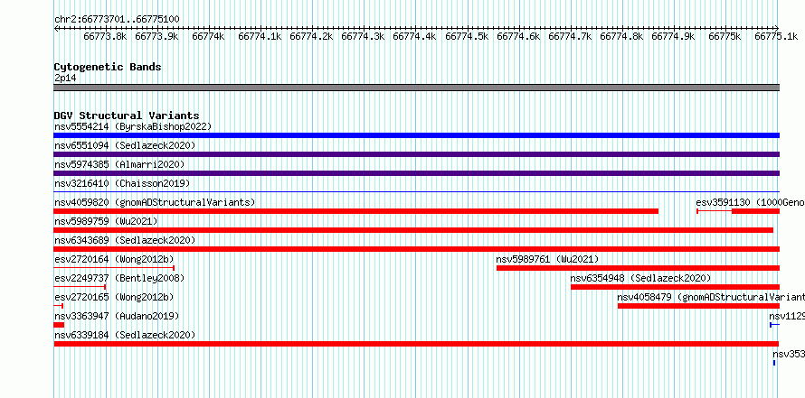Image resolution: width=805 pixels, height=398 pixels.
Task: Click the nsv5554214 (ByrskaBishop2022) label
Action: click(133, 126)
